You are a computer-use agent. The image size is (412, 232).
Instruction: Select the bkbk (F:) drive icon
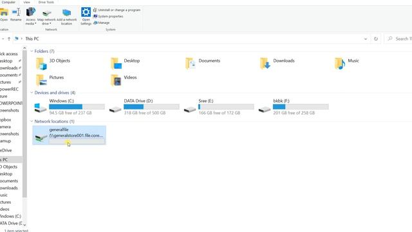pyautogui.click(x=265, y=109)
